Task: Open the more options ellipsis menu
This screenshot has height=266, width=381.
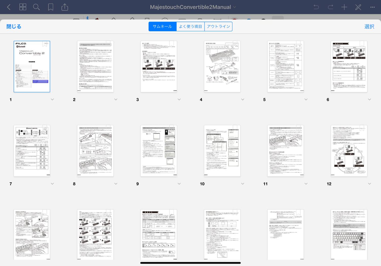Action: pyautogui.click(x=372, y=7)
